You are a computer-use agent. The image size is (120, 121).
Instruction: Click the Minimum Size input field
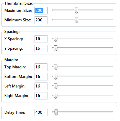point(41,20)
